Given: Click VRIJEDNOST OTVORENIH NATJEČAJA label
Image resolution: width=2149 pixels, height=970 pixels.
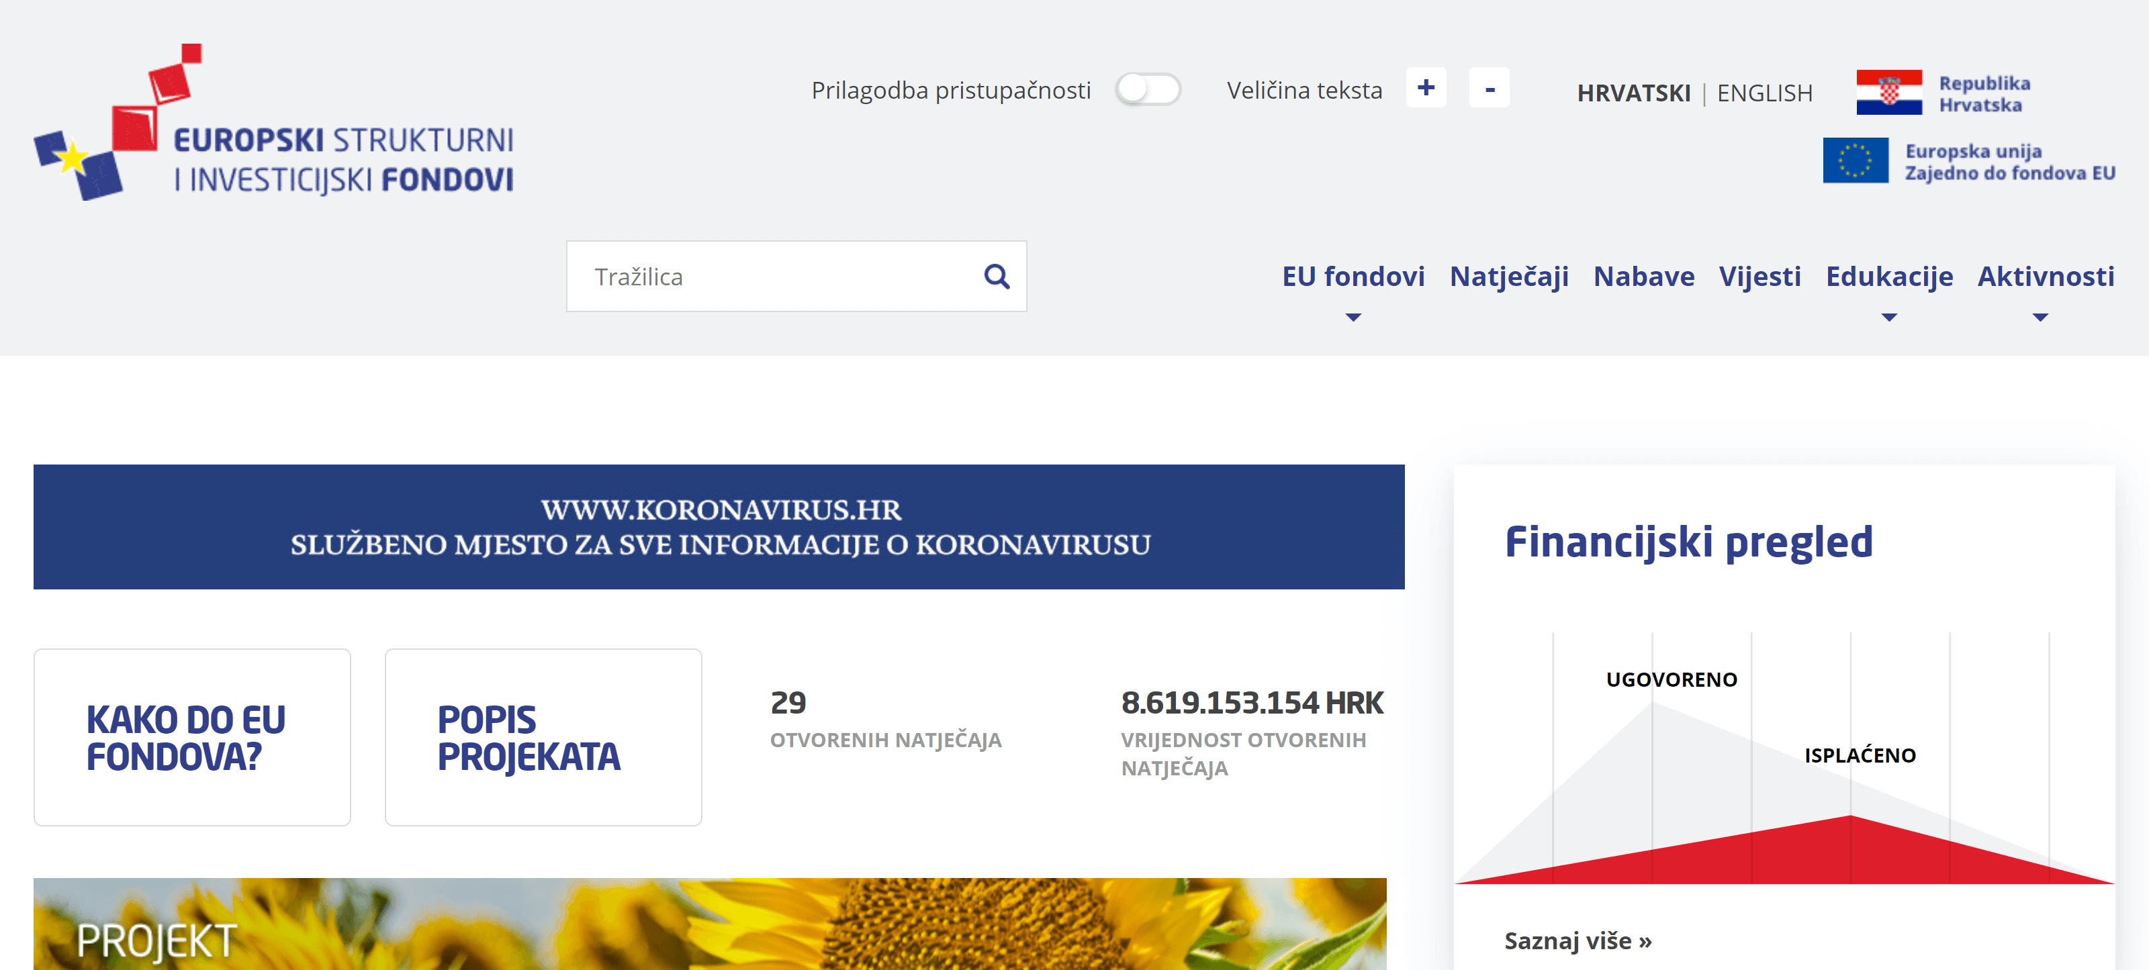Looking at the screenshot, I should click(1243, 754).
